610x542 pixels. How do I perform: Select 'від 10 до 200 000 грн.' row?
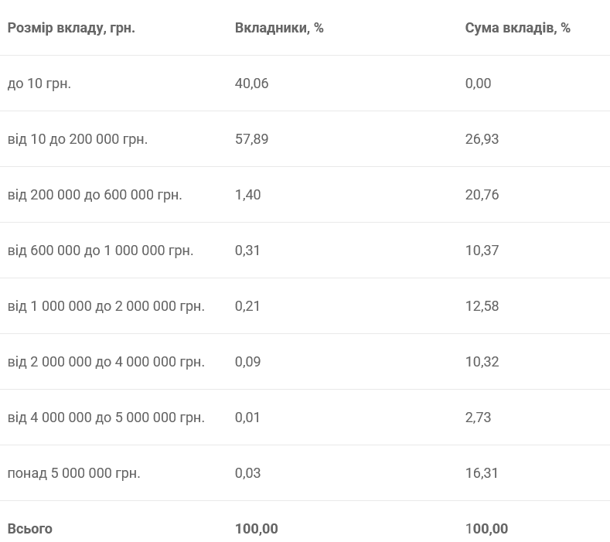pos(77,139)
